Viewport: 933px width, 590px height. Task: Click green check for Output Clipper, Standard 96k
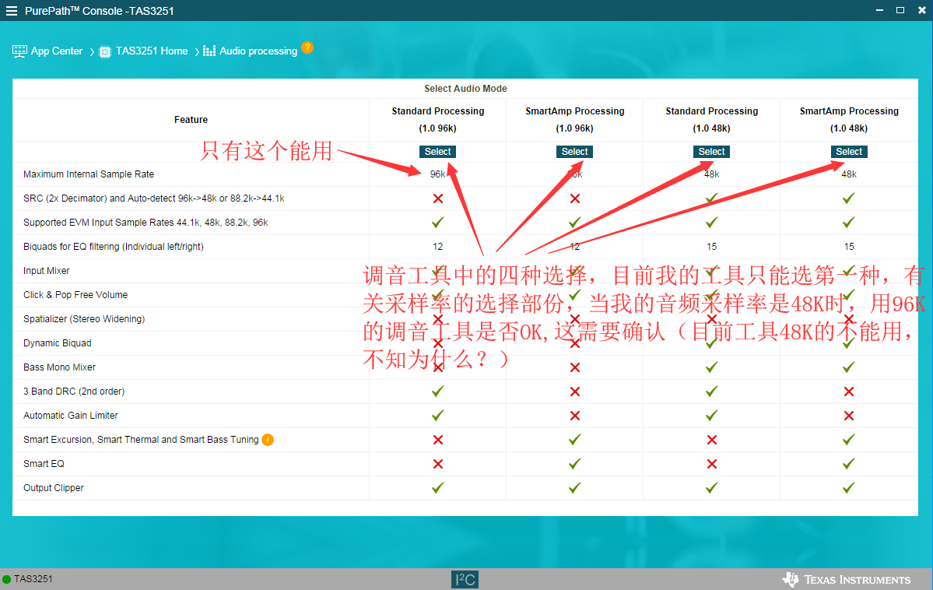tap(438, 487)
